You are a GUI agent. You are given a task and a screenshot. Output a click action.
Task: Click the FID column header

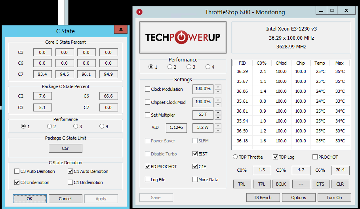(x=242, y=63)
